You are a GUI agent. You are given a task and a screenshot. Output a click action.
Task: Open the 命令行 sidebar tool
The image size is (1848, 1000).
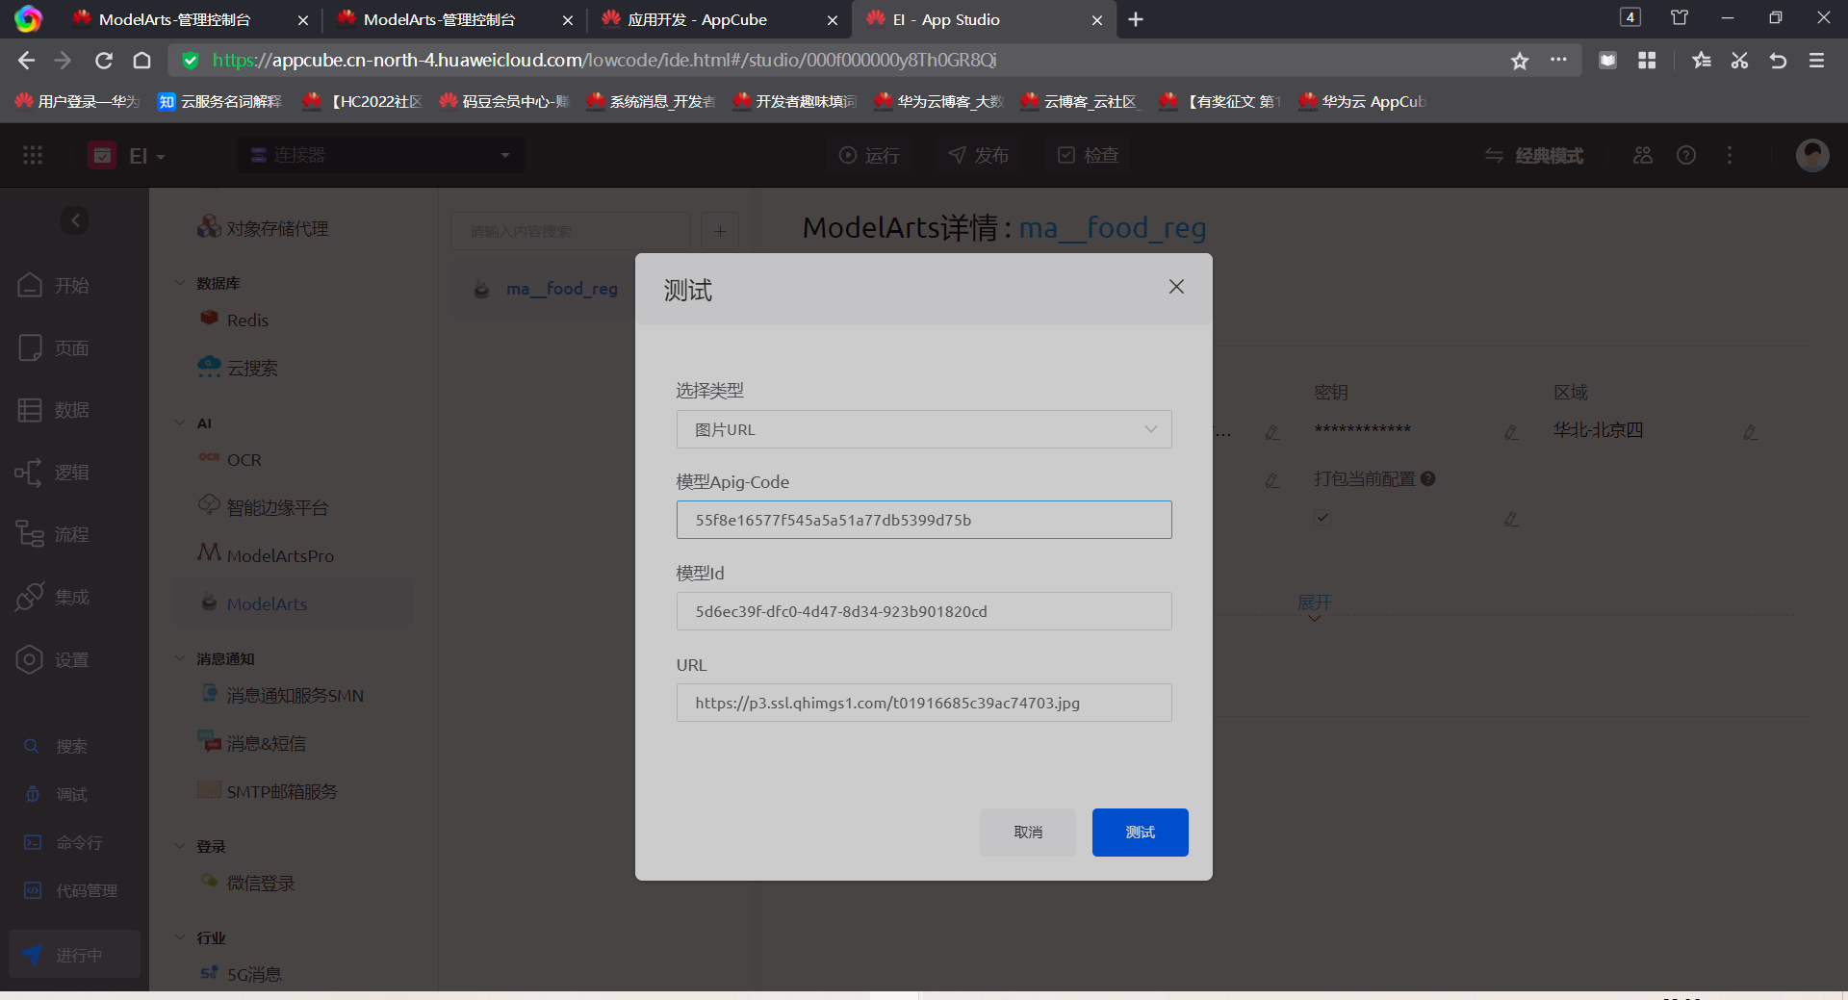point(64,842)
